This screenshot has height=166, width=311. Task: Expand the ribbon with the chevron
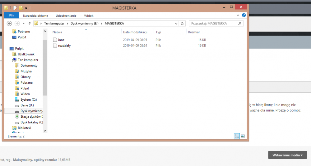click(239, 15)
